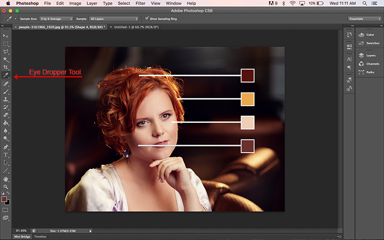Open the Essentials workspace dropdown
The width and height of the screenshot is (384, 240).
[365, 19]
